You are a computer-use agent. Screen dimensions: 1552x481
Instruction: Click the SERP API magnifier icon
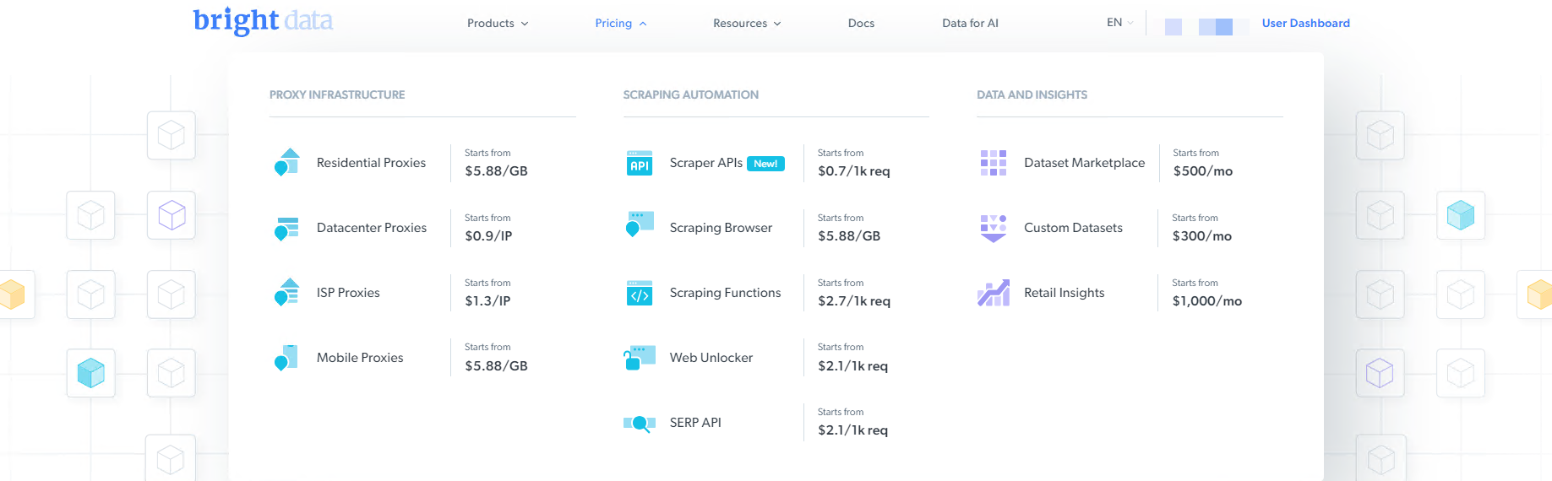[640, 423]
